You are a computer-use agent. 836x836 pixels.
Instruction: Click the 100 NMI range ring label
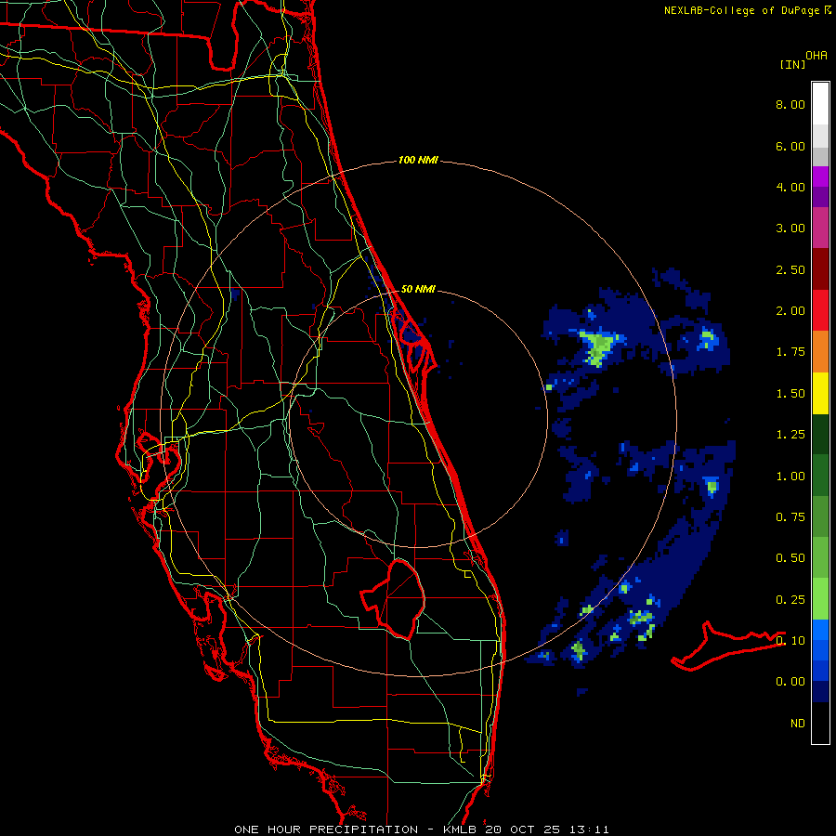click(x=418, y=160)
